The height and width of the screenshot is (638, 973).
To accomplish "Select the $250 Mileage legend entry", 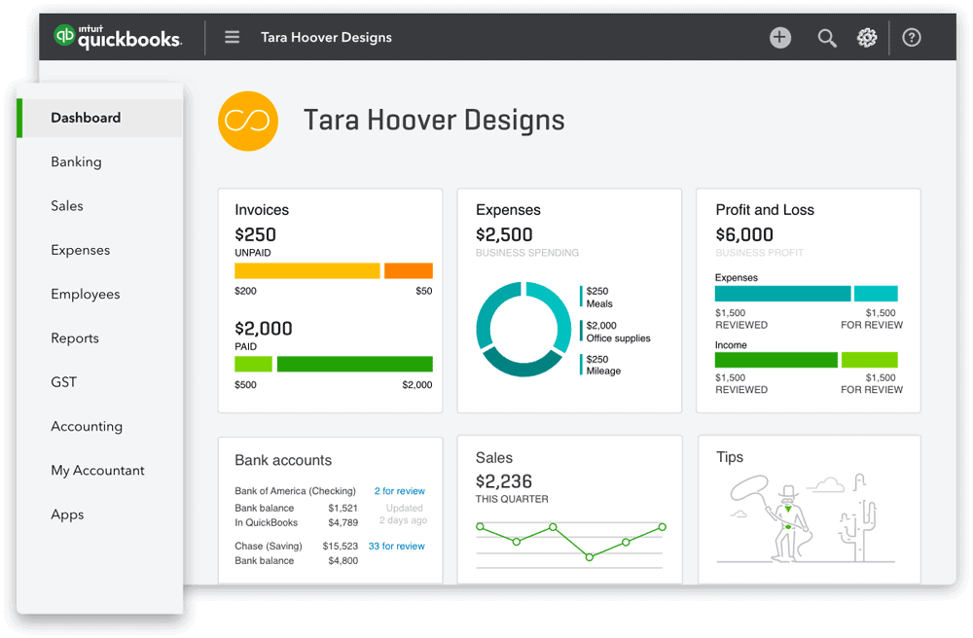I will [602, 365].
